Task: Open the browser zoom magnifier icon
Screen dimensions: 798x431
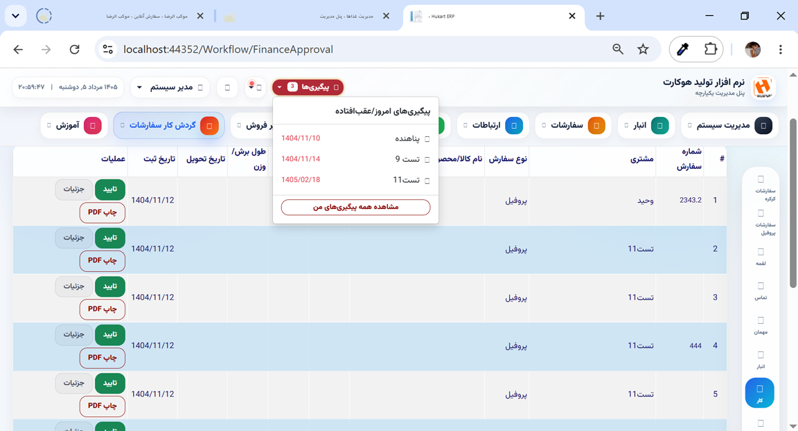Action: 618,49
